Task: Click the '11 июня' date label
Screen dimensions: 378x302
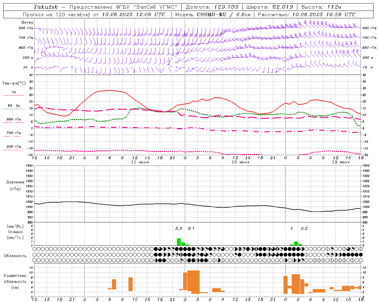Action: coord(140,162)
